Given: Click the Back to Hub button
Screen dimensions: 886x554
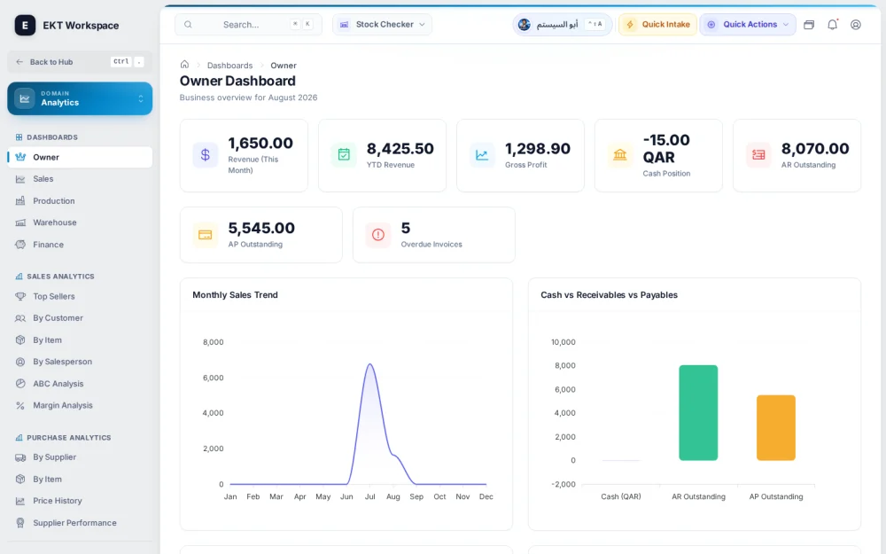Looking at the screenshot, I should click(x=79, y=62).
